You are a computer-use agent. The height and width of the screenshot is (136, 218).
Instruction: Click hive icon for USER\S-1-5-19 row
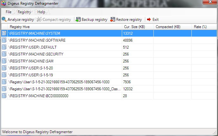coord(4,75)
